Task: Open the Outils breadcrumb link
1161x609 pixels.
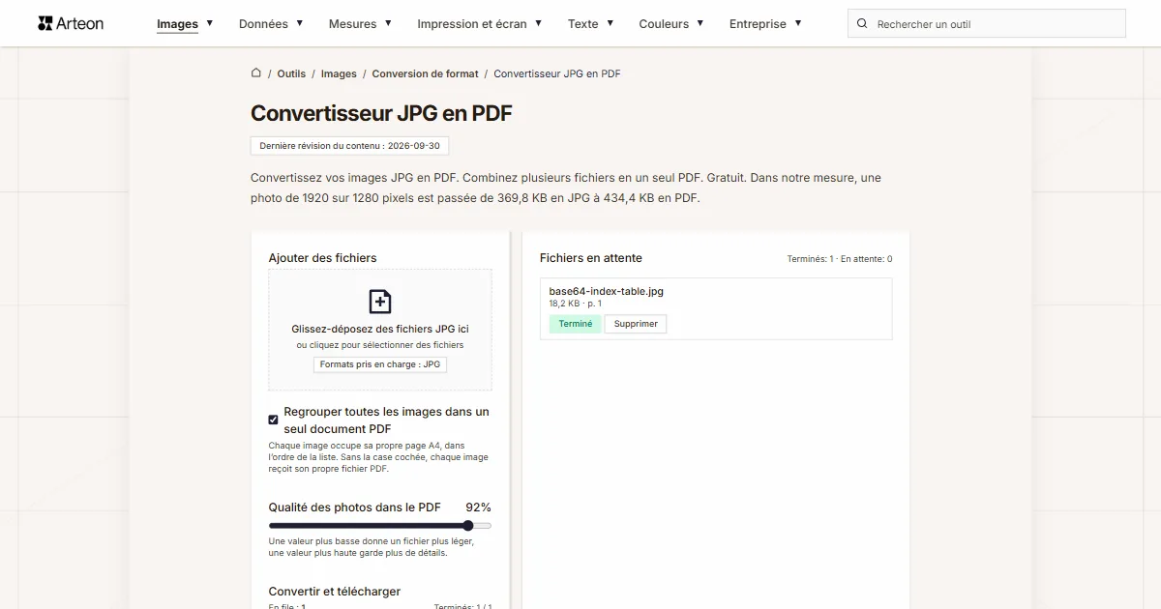Action: pyautogui.click(x=291, y=73)
